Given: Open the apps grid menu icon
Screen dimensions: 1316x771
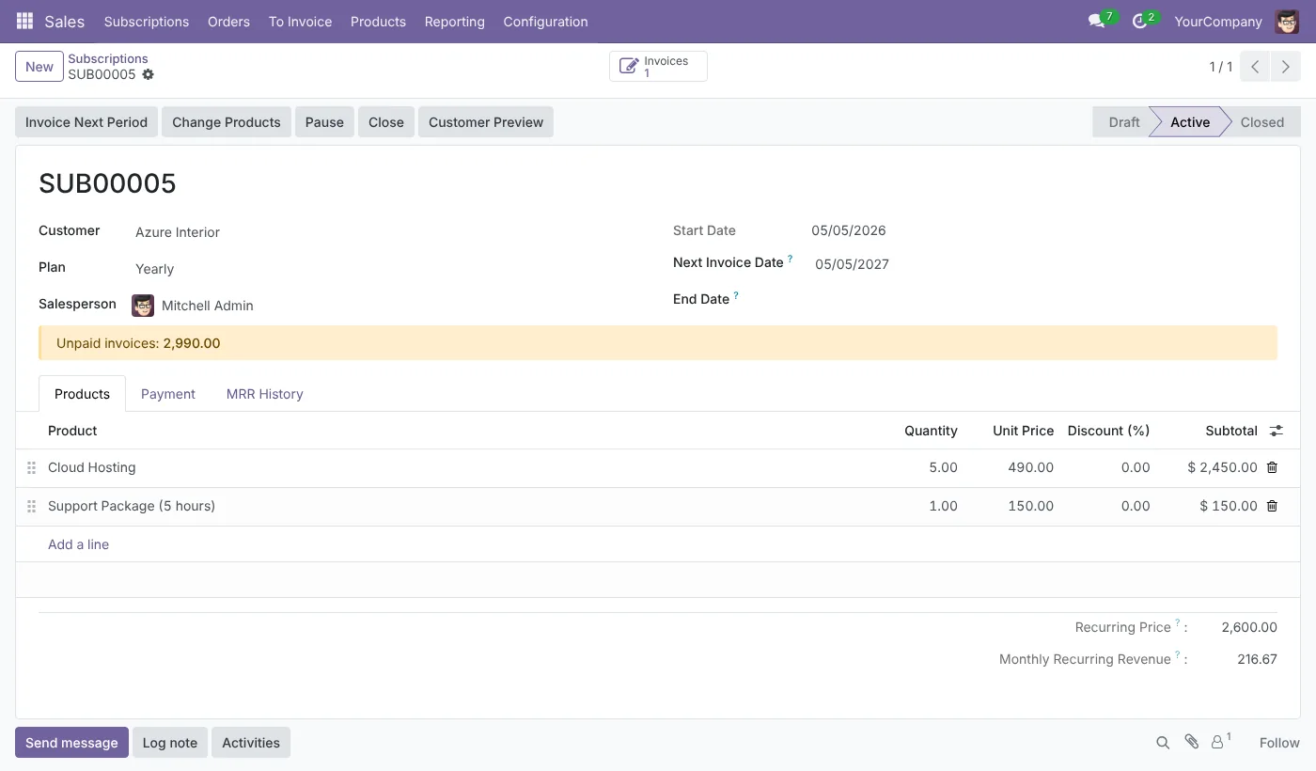Looking at the screenshot, I should click(x=24, y=21).
